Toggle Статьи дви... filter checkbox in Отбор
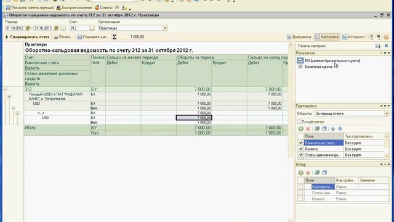Viewport: 394px width, 222px height. click(300, 193)
